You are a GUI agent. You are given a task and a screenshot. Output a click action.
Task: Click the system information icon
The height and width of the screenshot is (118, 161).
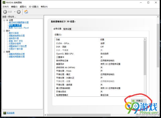click(5, 113)
